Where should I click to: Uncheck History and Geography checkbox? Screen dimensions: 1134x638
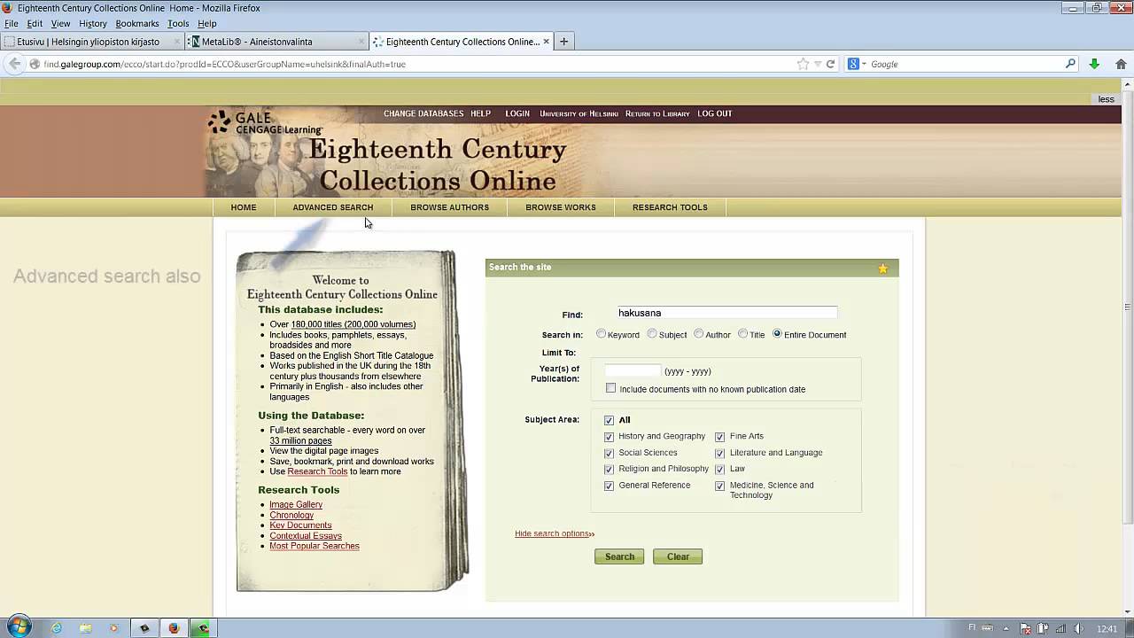tap(609, 437)
